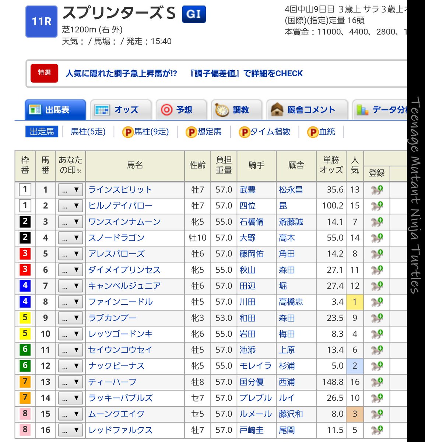Click popularity cell 3 for ムーンクエイク
425x442 pixels.
coord(355,414)
